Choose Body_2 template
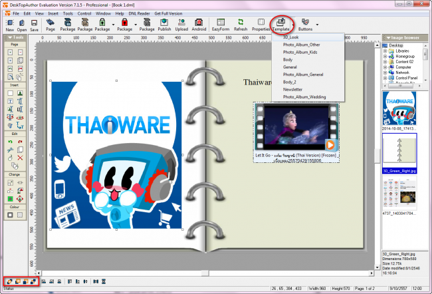 pyautogui.click(x=308, y=82)
